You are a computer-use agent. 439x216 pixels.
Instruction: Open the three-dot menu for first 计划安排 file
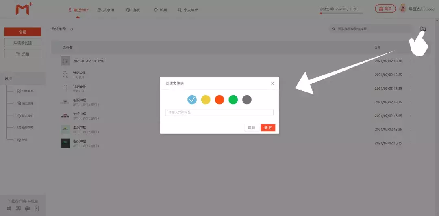pyautogui.click(x=411, y=75)
